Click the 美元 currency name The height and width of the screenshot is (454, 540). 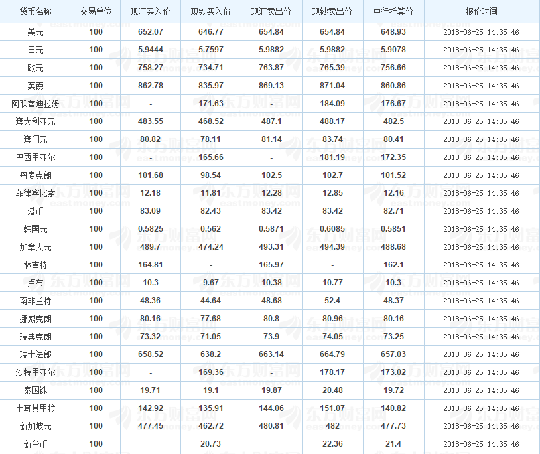35,32
